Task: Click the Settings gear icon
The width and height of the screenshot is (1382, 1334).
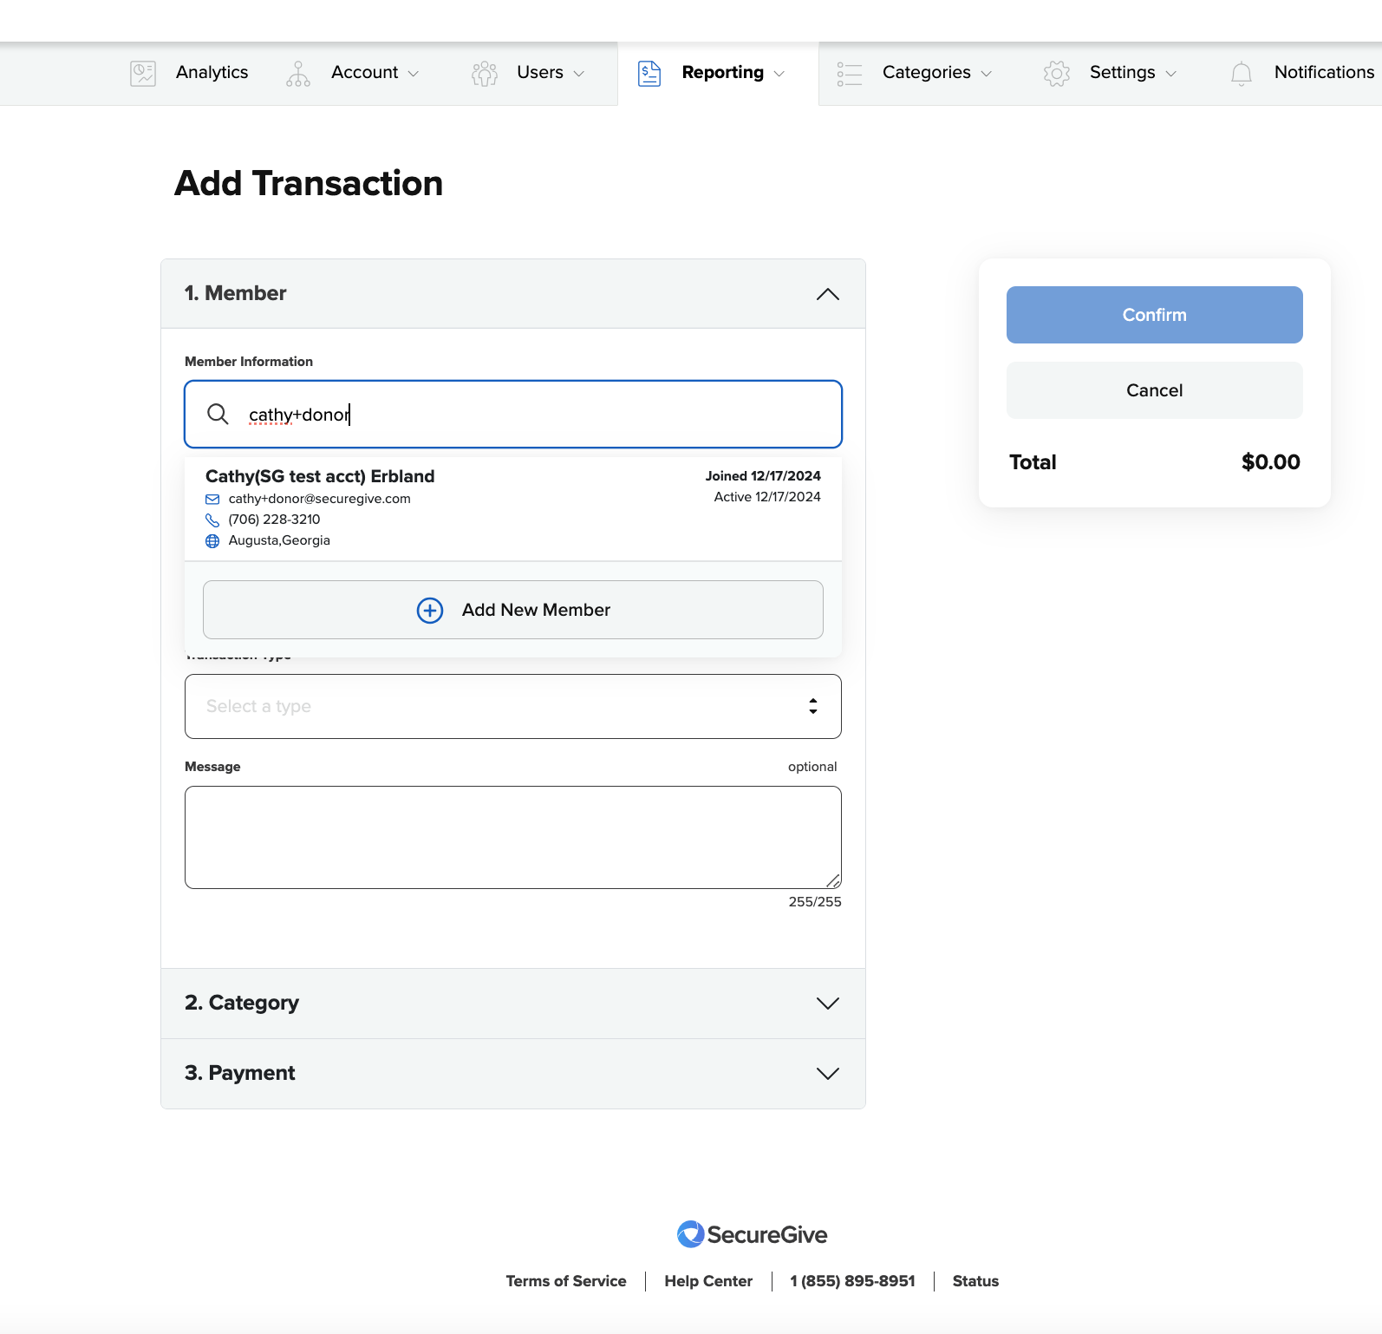Action: [1056, 73]
